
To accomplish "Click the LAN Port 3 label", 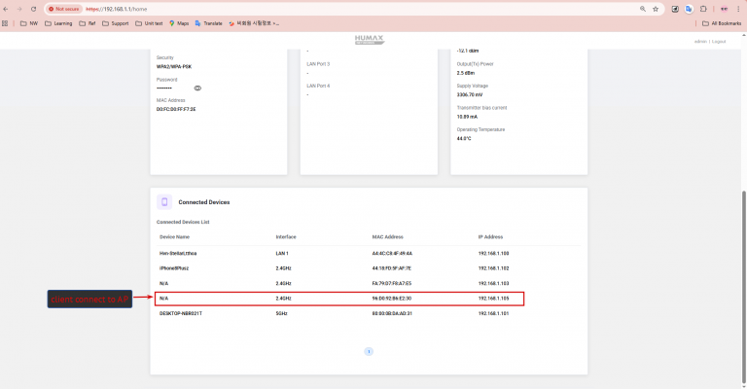I will pyautogui.click(x=318, y=64).
